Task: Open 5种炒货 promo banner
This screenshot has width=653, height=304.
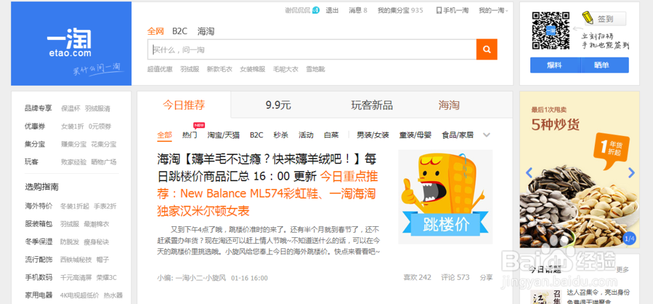Action: (x=579, y=170)
